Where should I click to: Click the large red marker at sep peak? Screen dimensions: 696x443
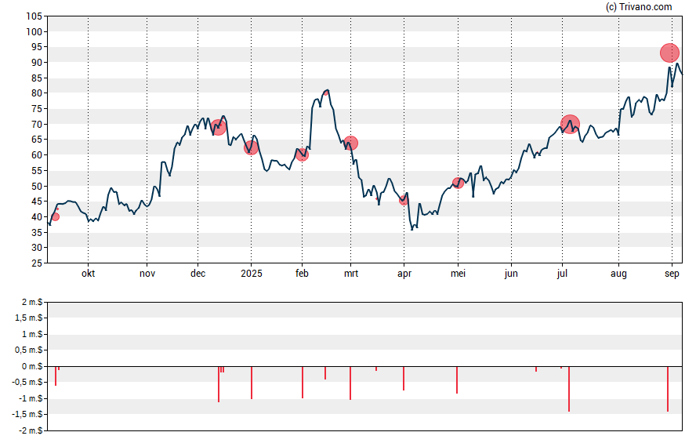coord(669,53)
